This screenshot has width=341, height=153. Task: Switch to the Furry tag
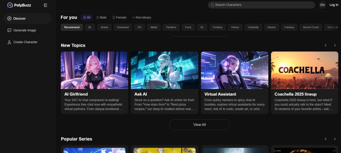[188, 27]
